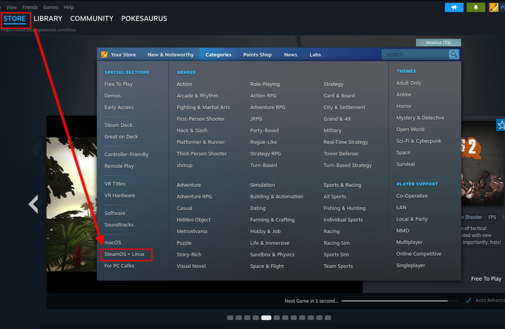Click the Your Store avatar icon
The width and height of the screenshot is (505, 329).
point(104,54)
